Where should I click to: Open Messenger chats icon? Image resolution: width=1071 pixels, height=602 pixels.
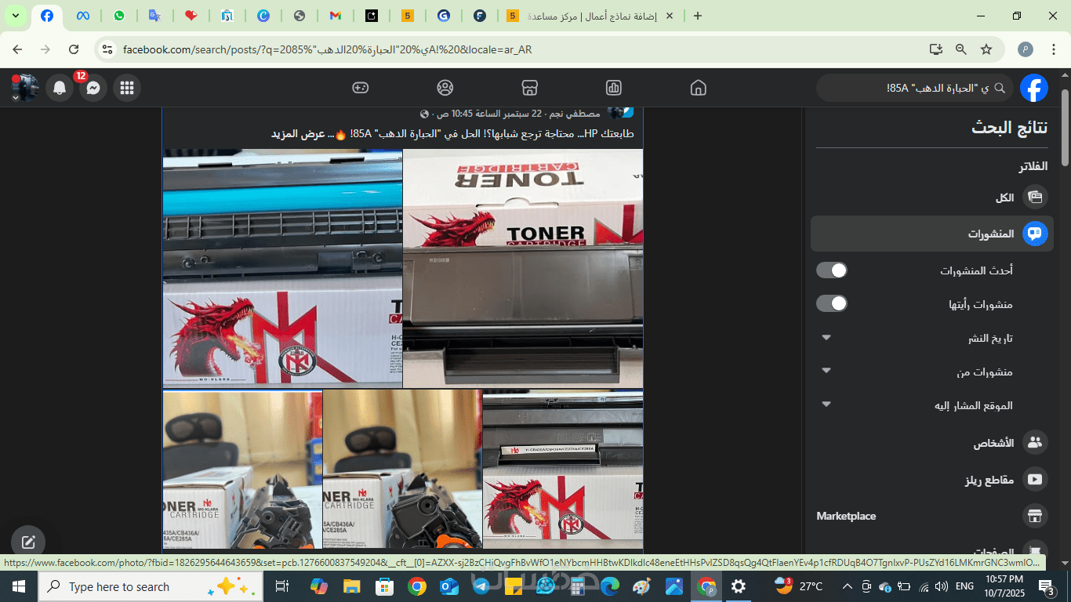tap(93, 88)
